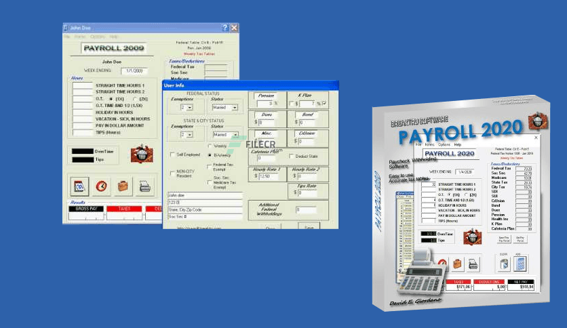Click the brick logo on box top corner
This screenshot has height=328, width=567.
538,121
